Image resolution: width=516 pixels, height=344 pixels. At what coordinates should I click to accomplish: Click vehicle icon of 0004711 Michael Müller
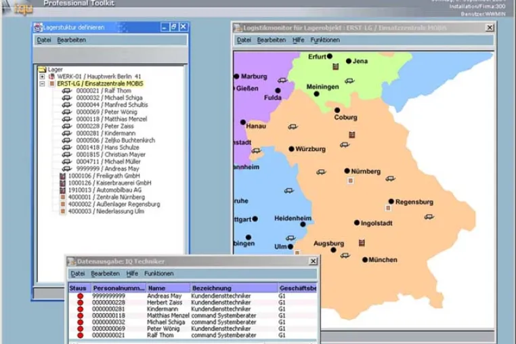(67, 162)
